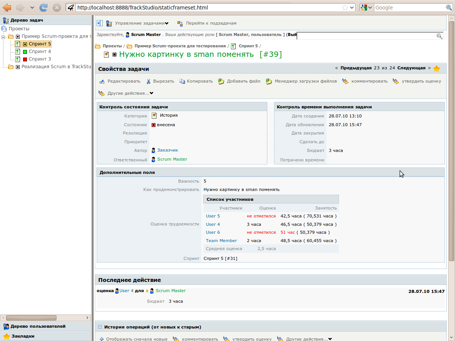Screen dimensions: 455x341
Task: Open the Закладки panel
Action: [23, 336]
